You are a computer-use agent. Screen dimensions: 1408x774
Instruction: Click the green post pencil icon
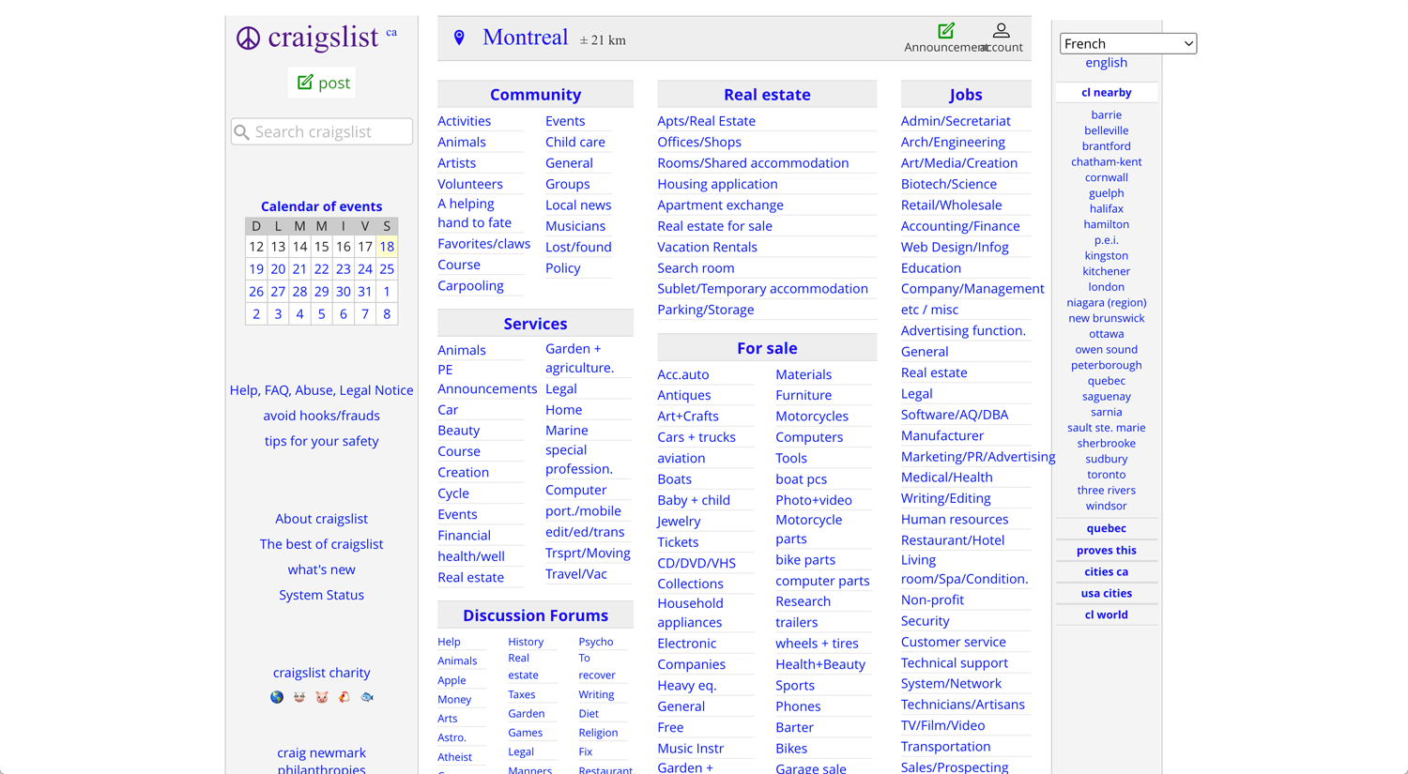tap(305, 83)
